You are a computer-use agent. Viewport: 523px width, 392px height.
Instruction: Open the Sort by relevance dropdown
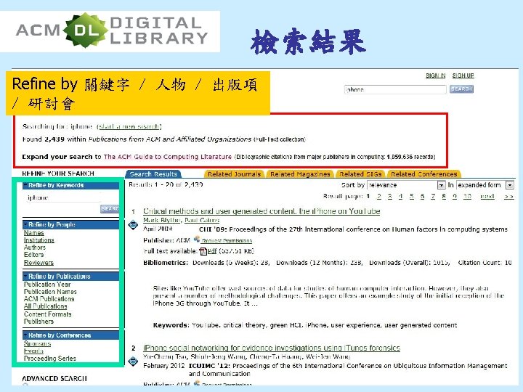coord(441,185)
